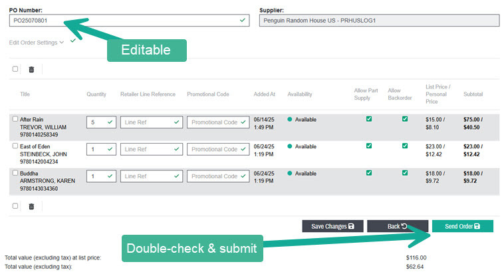Toggle Allow Part Supply for East of Eden

tap(369, 146)
